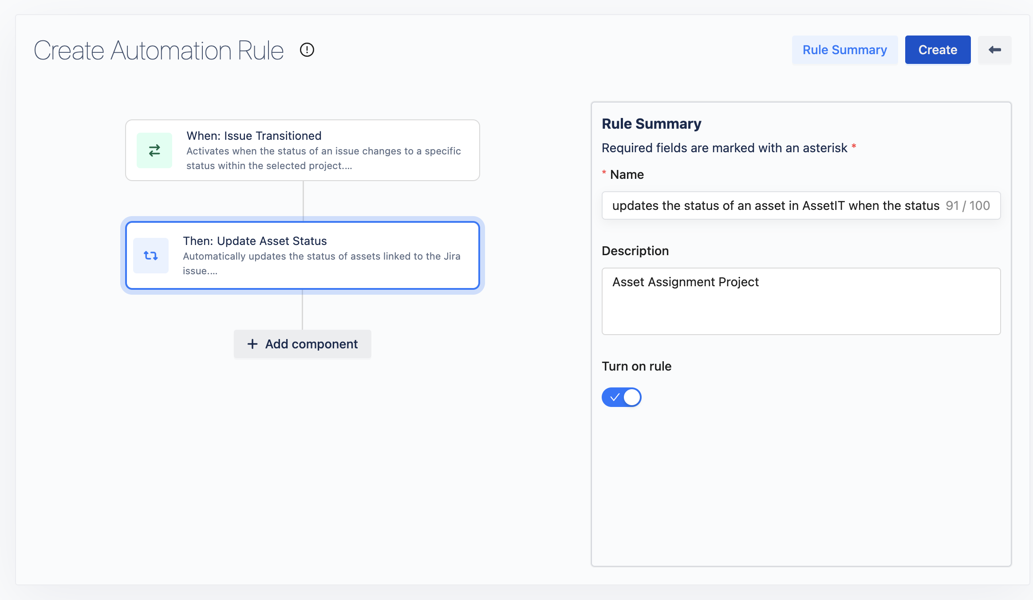Image resolution: width=1033 pixels, height=600 pixels.
Task: Click the Create button to save rule
Action: click(938, 50)
